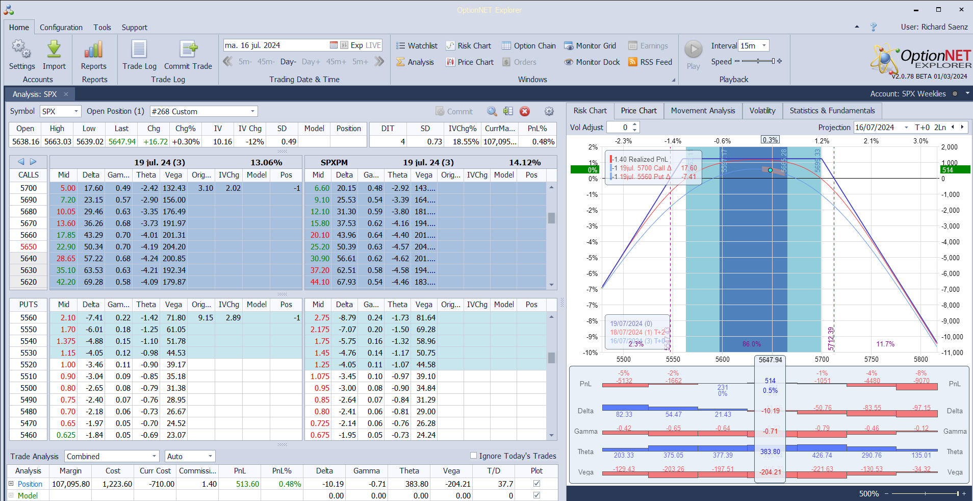Click the bar-chart icon beside Exp
The image size is (973, 501).
[344, 45]
